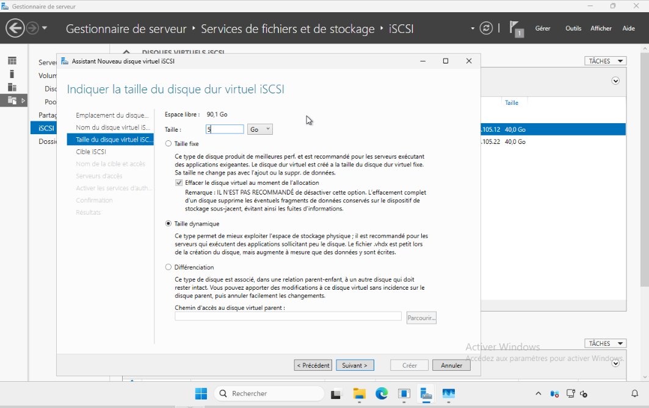Click the round chevron expander under upper TÂCHES
The image size is (649, 408).
(615, 81)
